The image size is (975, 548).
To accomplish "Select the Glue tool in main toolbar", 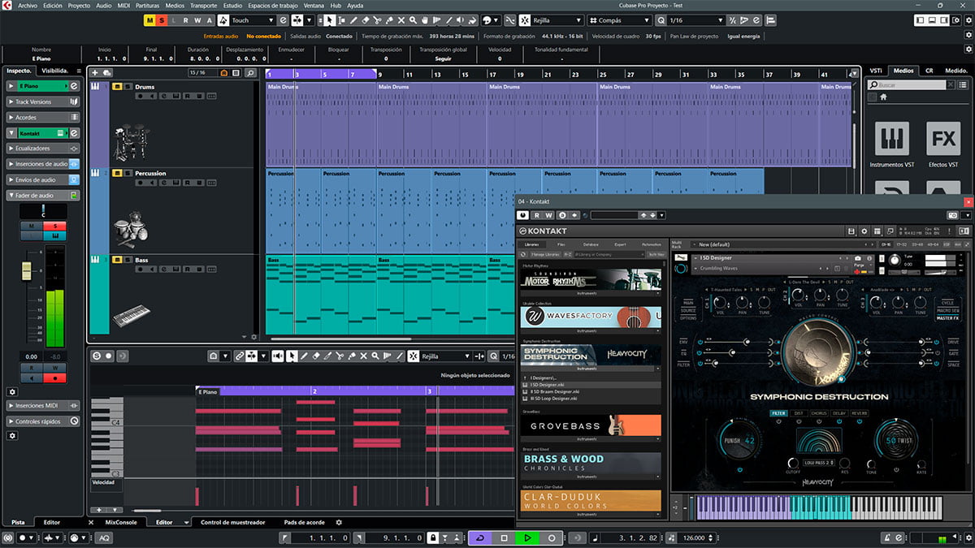I will [388, 19].
